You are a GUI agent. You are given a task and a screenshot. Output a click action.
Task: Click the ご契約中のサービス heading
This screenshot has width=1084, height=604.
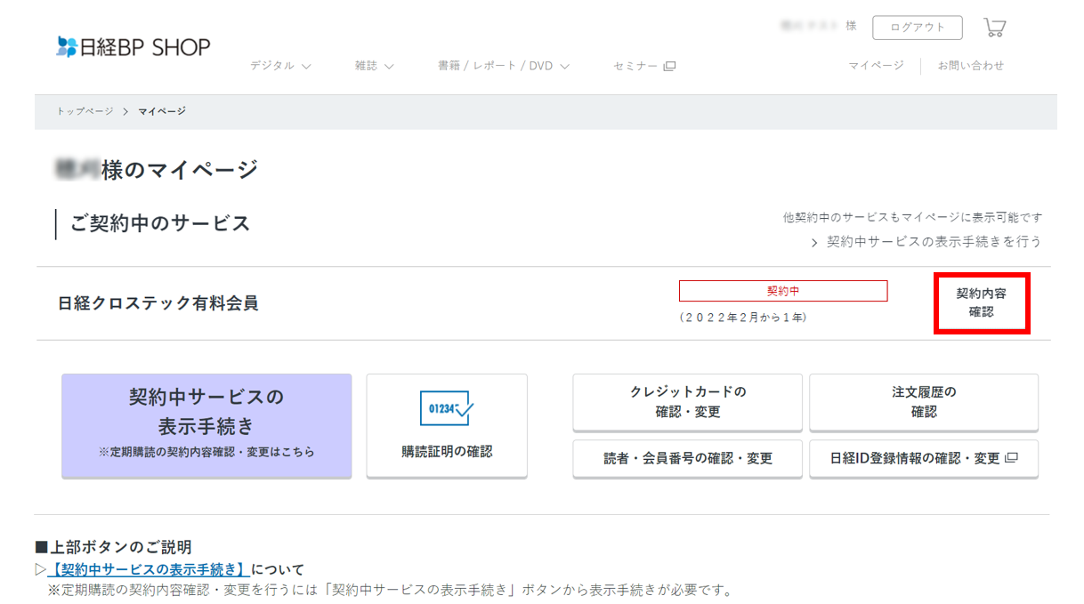(160, 224)
